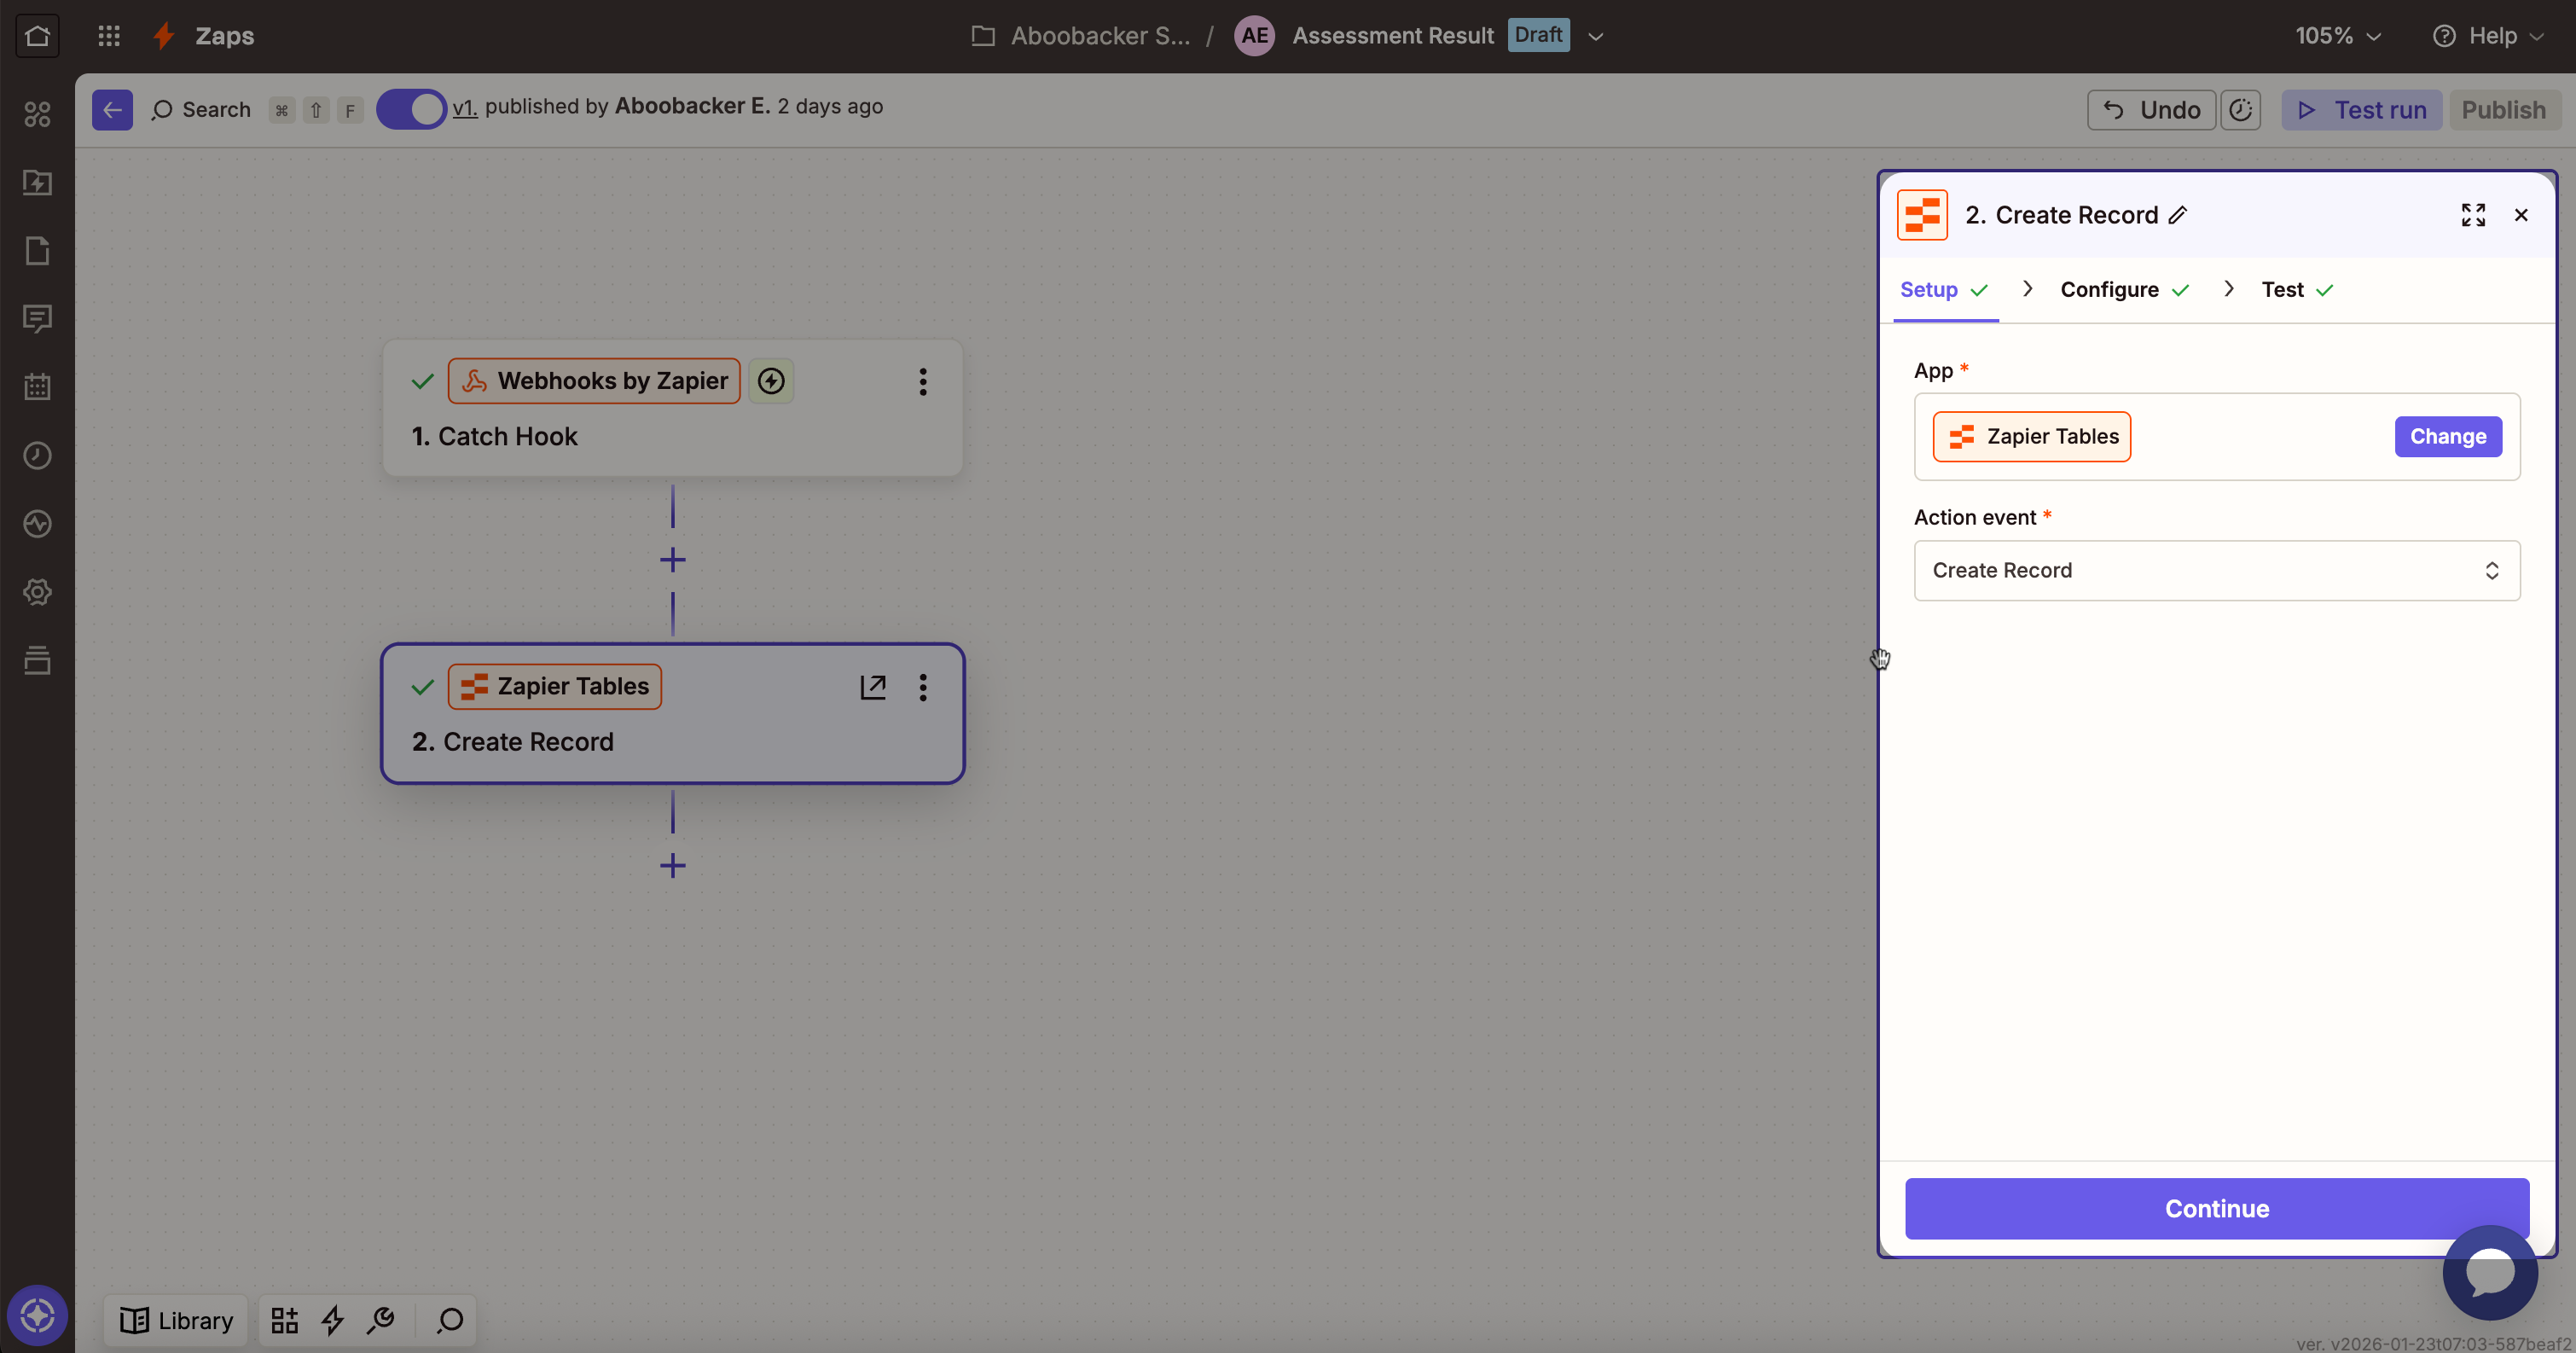Open the 105% zoom level dropdown
2576x1353 pixels.
(2337, 36)
